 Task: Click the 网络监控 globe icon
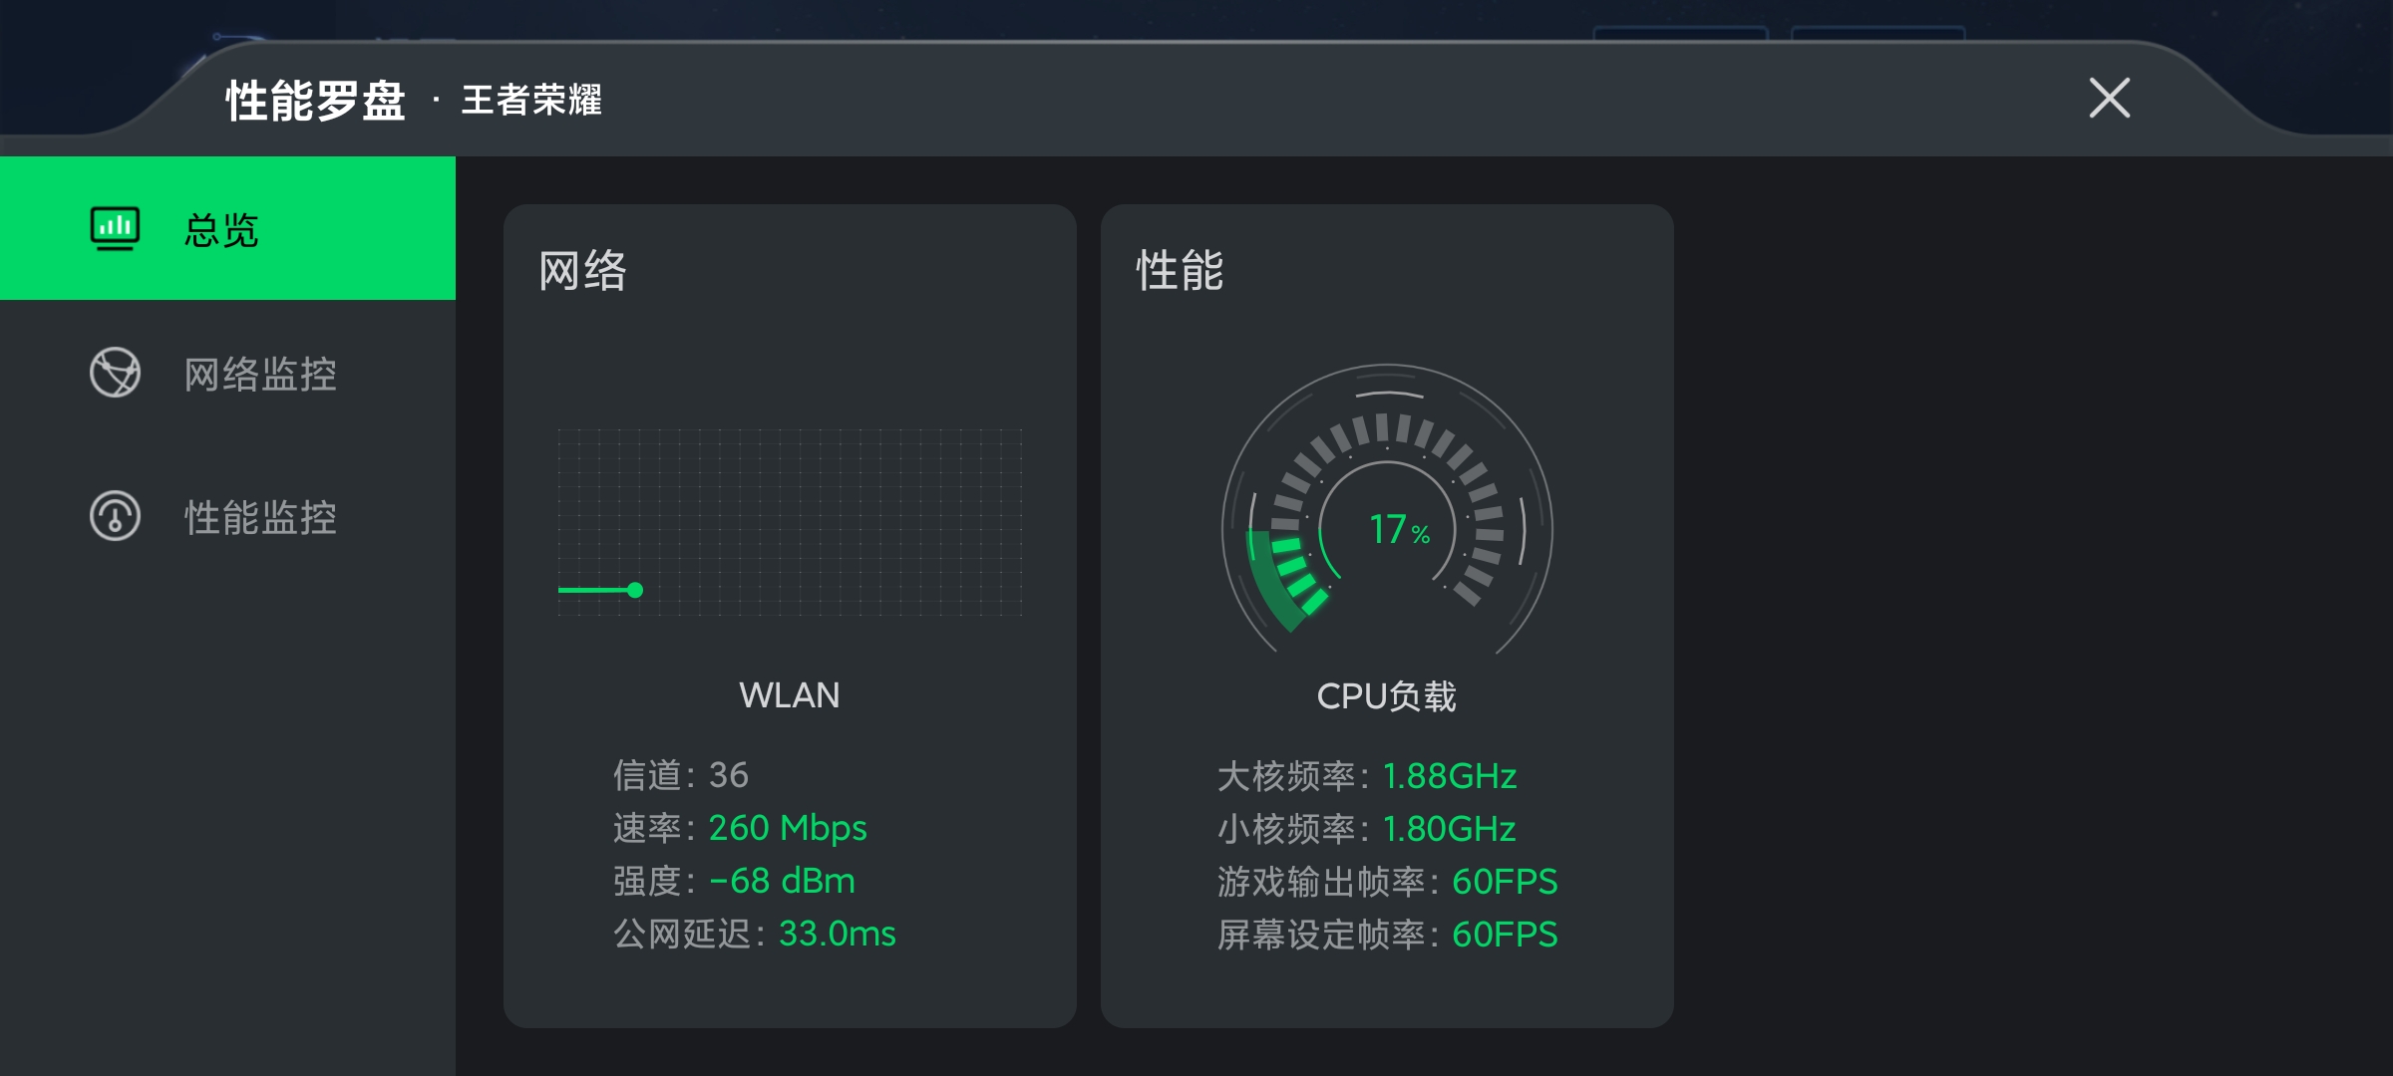click(x=115, y=373)
